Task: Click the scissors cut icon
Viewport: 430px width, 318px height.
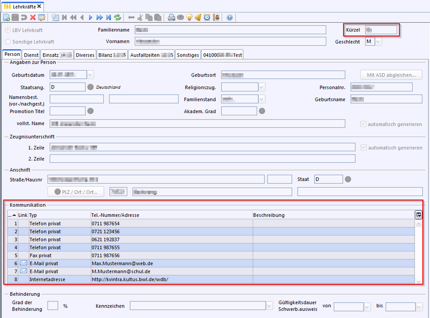Action: 140,18
